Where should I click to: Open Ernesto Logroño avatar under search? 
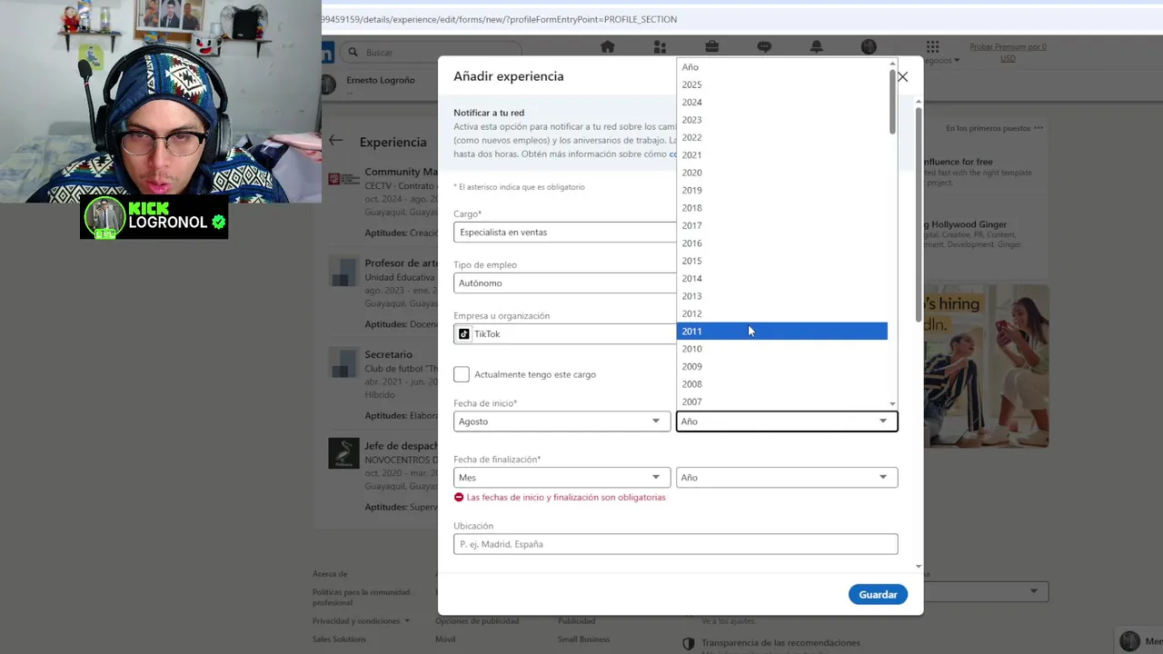pos(330,84)
